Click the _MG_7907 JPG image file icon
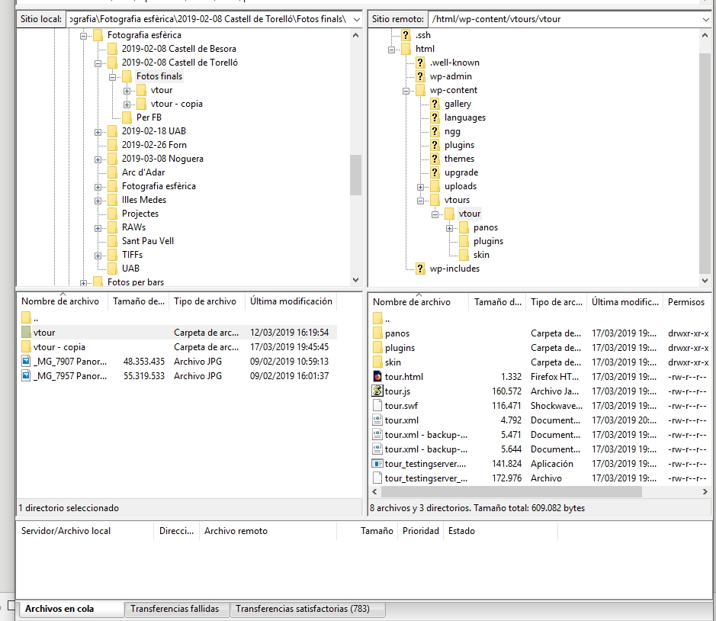 [x=27, y=362]
